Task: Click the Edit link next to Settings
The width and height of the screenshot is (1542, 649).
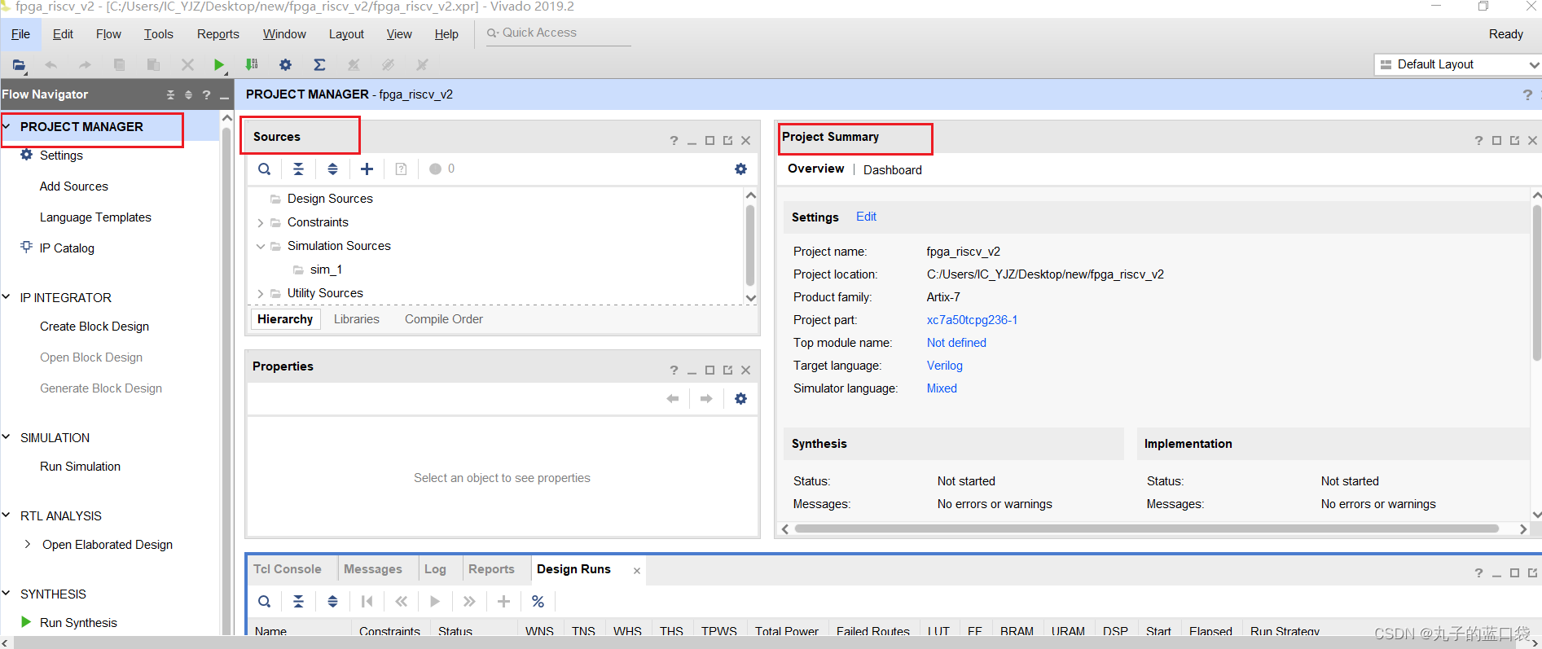Action: tap(866, 217)
